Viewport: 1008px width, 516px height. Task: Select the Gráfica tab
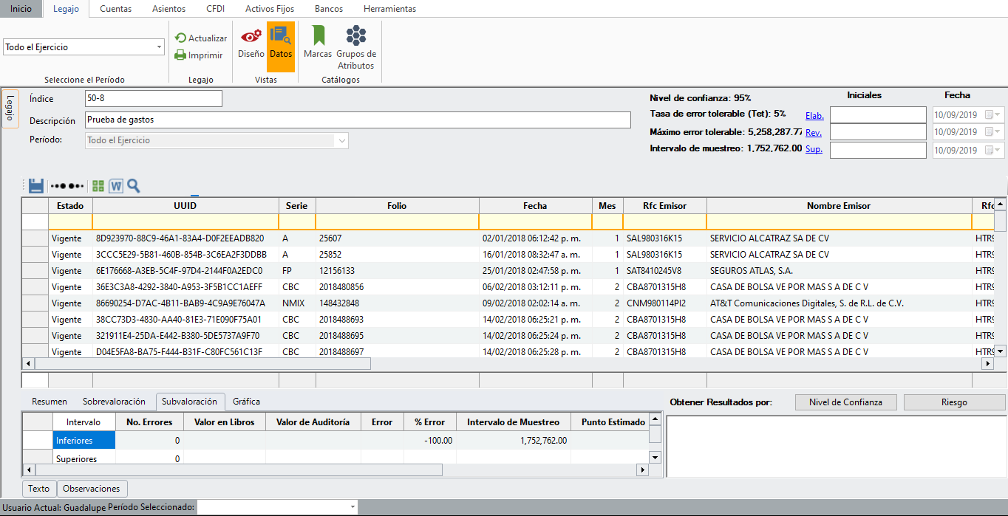[x=246, y=402]
